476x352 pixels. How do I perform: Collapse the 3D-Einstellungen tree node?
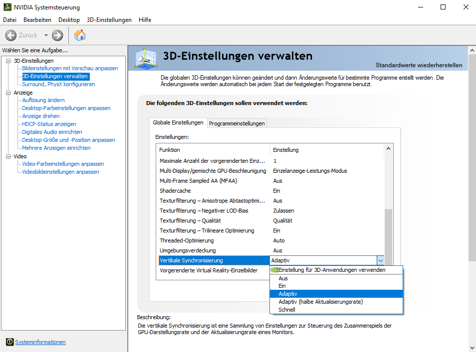pos(8,61)
